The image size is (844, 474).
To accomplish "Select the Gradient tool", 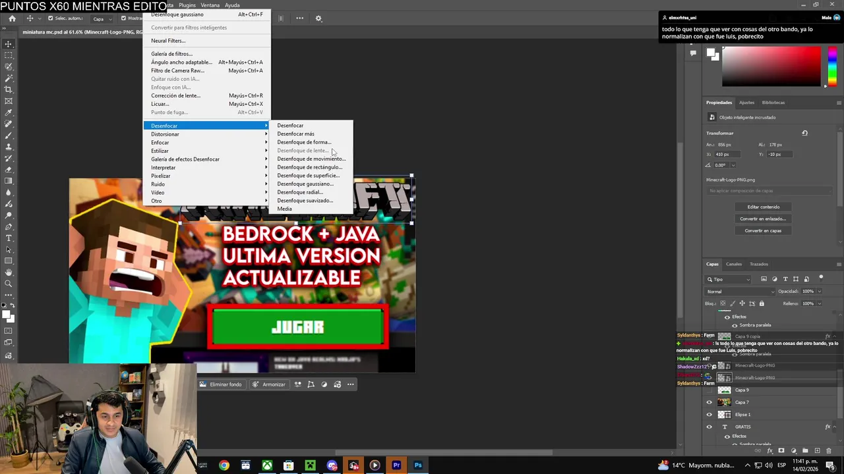I will coord(9,180).
